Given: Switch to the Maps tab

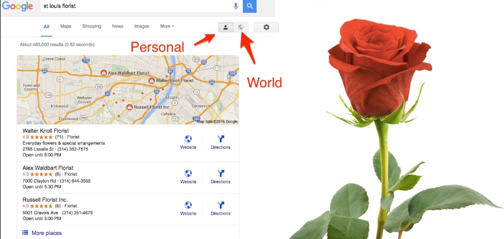Looking at the screenshot, I should coord(65,26).
